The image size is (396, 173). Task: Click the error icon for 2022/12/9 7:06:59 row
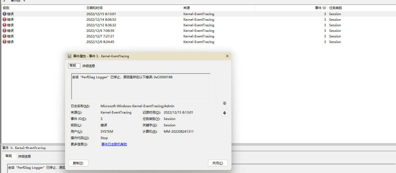(x=5, y=31)
